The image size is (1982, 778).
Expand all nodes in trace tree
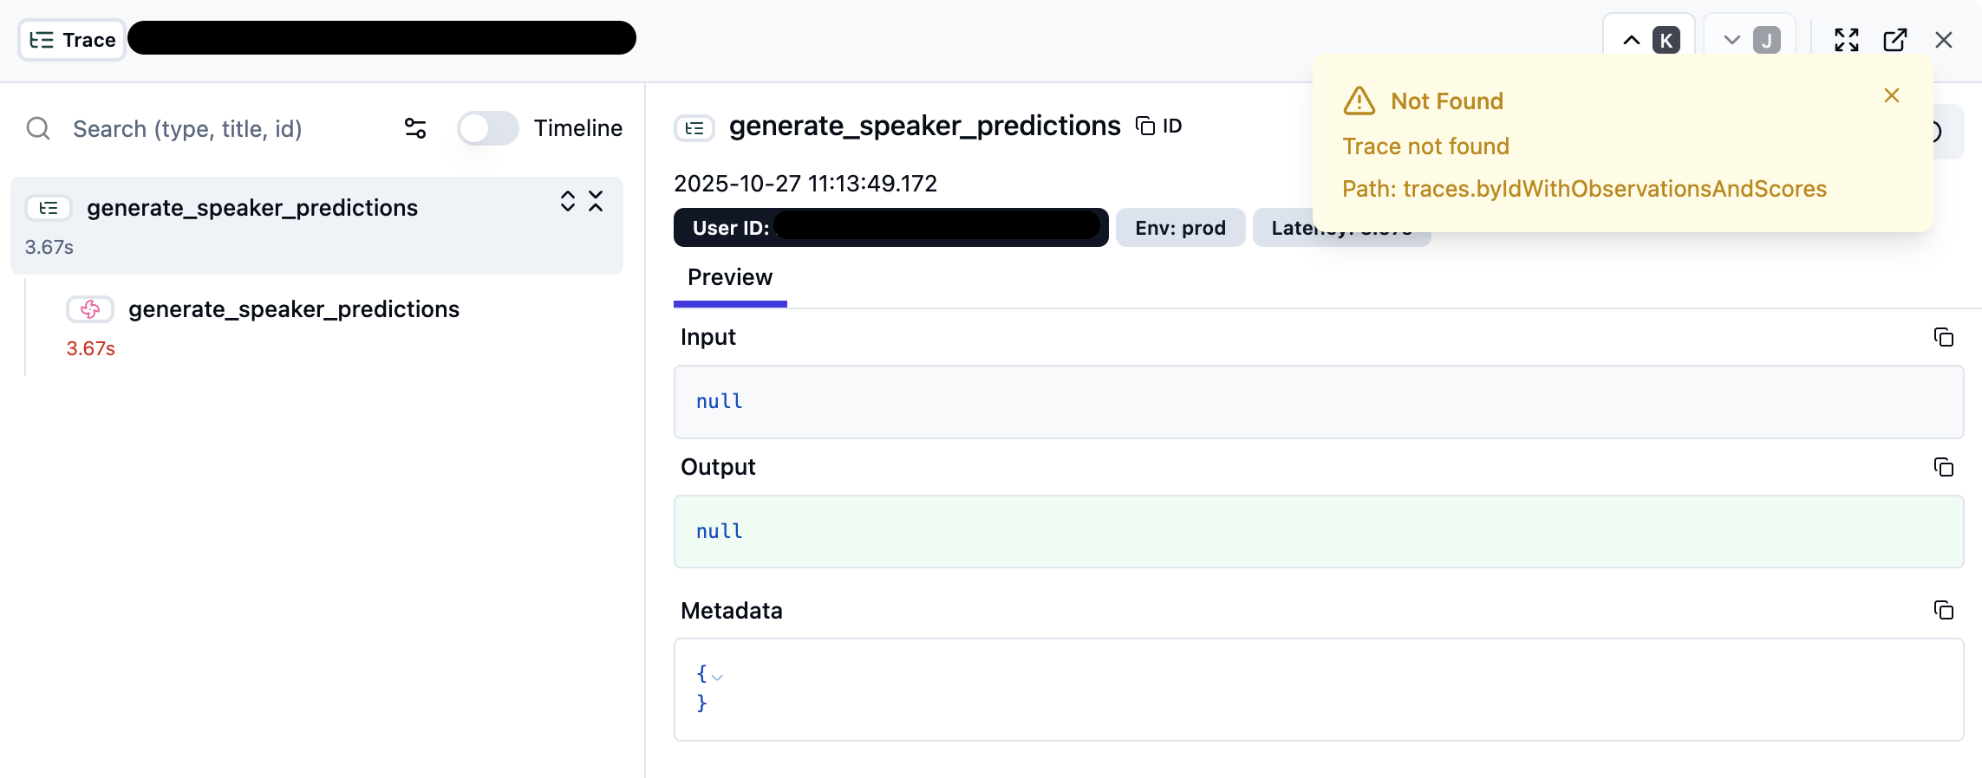[568, 201]
